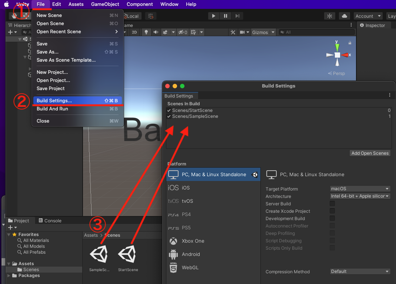Collapse the Assets folder tree node

(9, 264)
